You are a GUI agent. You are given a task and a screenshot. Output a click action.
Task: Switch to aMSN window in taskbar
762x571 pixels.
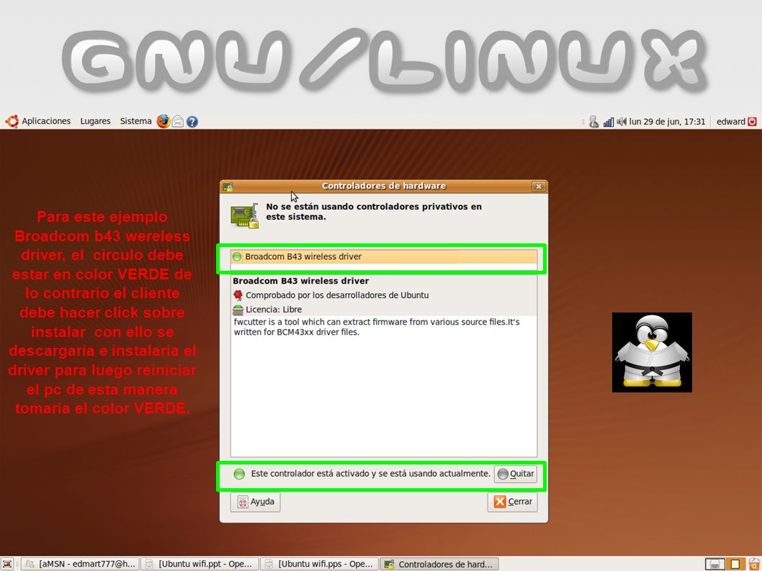[81, 565]
